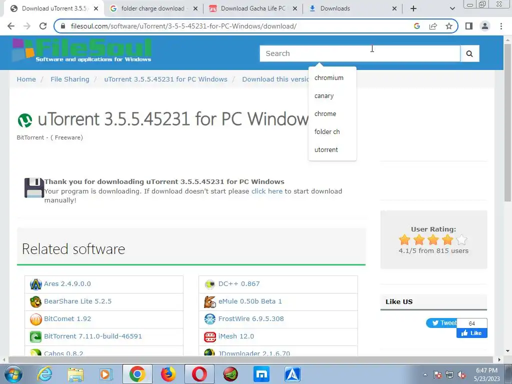This screenshot has width=512, height=384.
Task: Open the profile avatar icon
Action: (x=485, y=26)
